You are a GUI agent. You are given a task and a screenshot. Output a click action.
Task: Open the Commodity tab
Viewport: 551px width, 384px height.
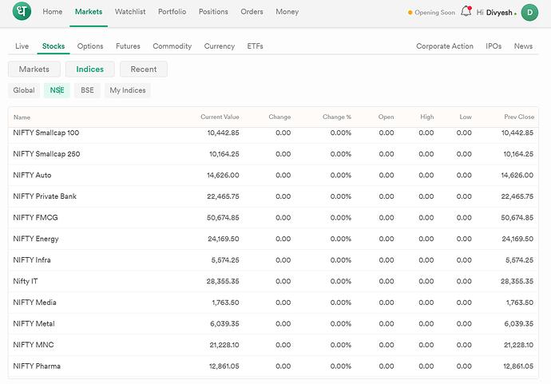(172, 46)
